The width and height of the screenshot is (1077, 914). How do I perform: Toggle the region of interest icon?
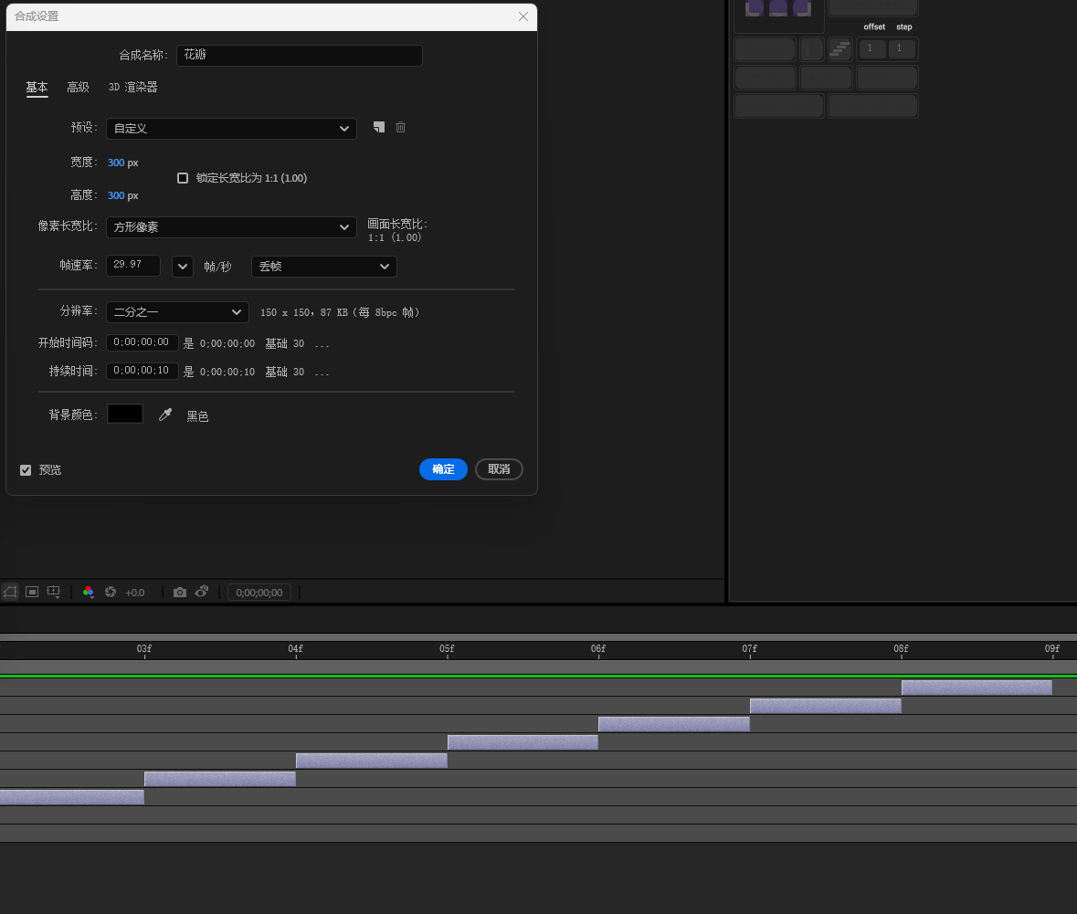coord(32,592)
